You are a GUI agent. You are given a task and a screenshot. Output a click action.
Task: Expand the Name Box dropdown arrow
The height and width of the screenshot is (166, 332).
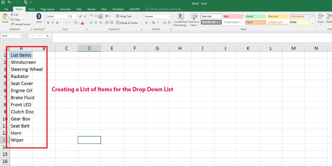20,36
